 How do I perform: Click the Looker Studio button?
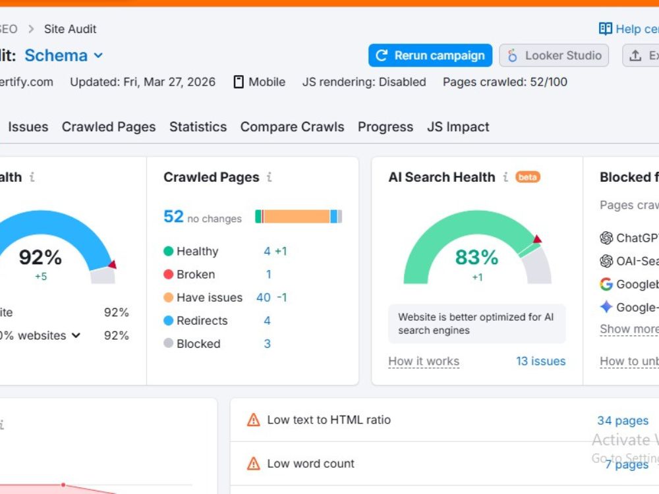[x=554, y=55]
